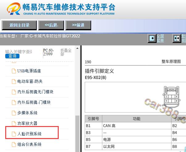Click table cell B8 pin number
Image resolution: width=186 pixels, height=152 pixels.
pyautogui.click(x=179, y=146)
